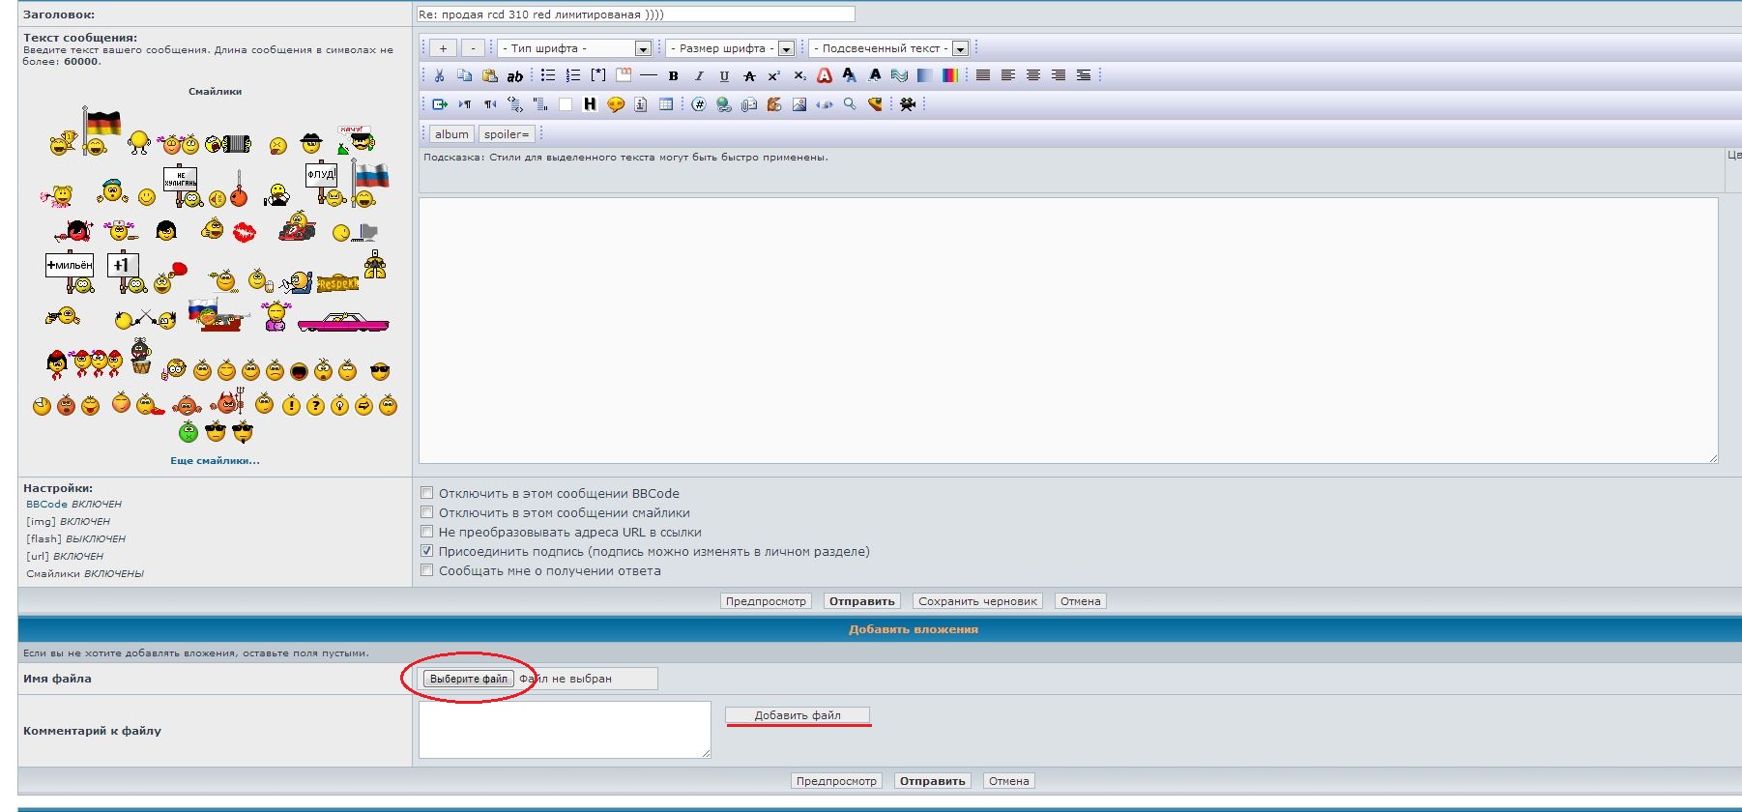Screen dimensions: 1742x812
Task: Click the magnifying glass search icon
Action: click(x=850, y=104)
